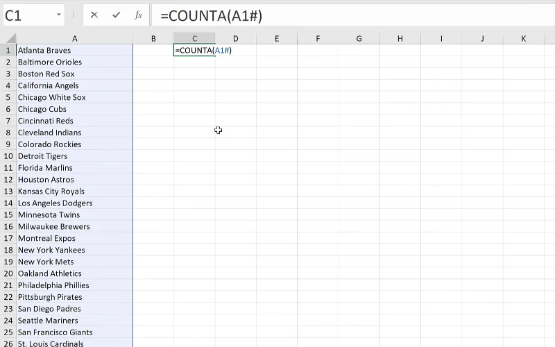Click the cell containing Oakland Athletics
Screen dimensions: 555x347
click(x=75, y=273)
